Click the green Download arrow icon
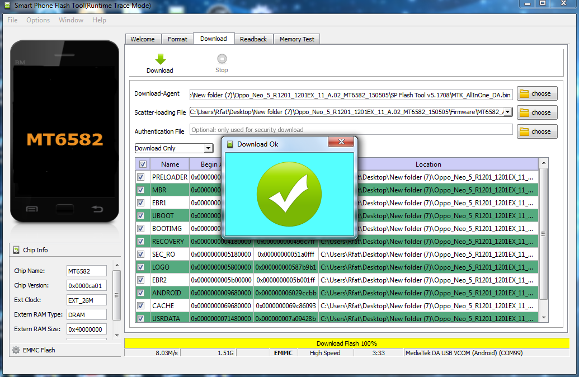 pos(160,59)
